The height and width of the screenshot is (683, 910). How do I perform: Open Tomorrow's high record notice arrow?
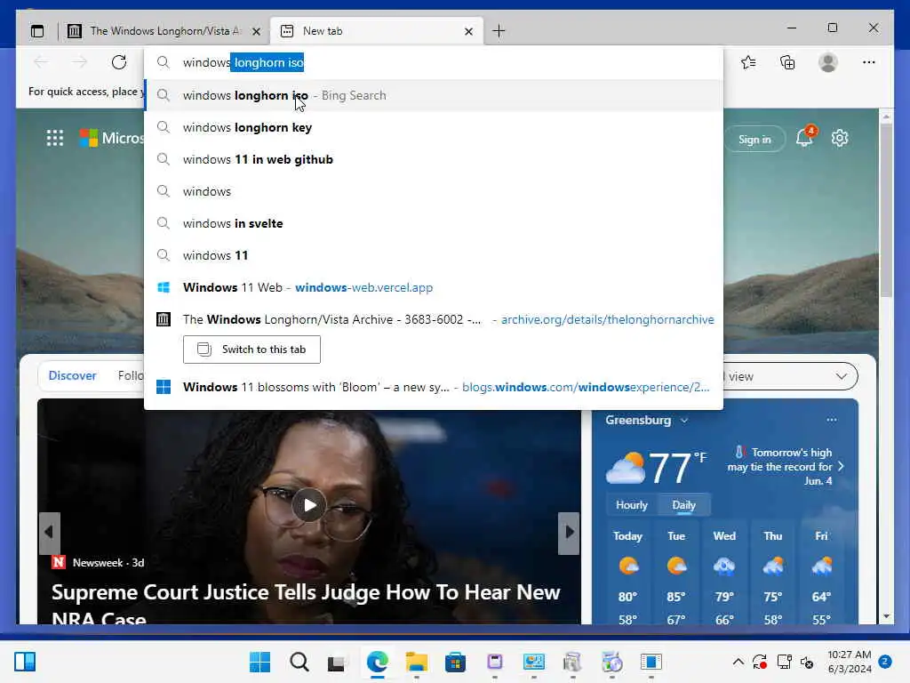pos(841,466)
